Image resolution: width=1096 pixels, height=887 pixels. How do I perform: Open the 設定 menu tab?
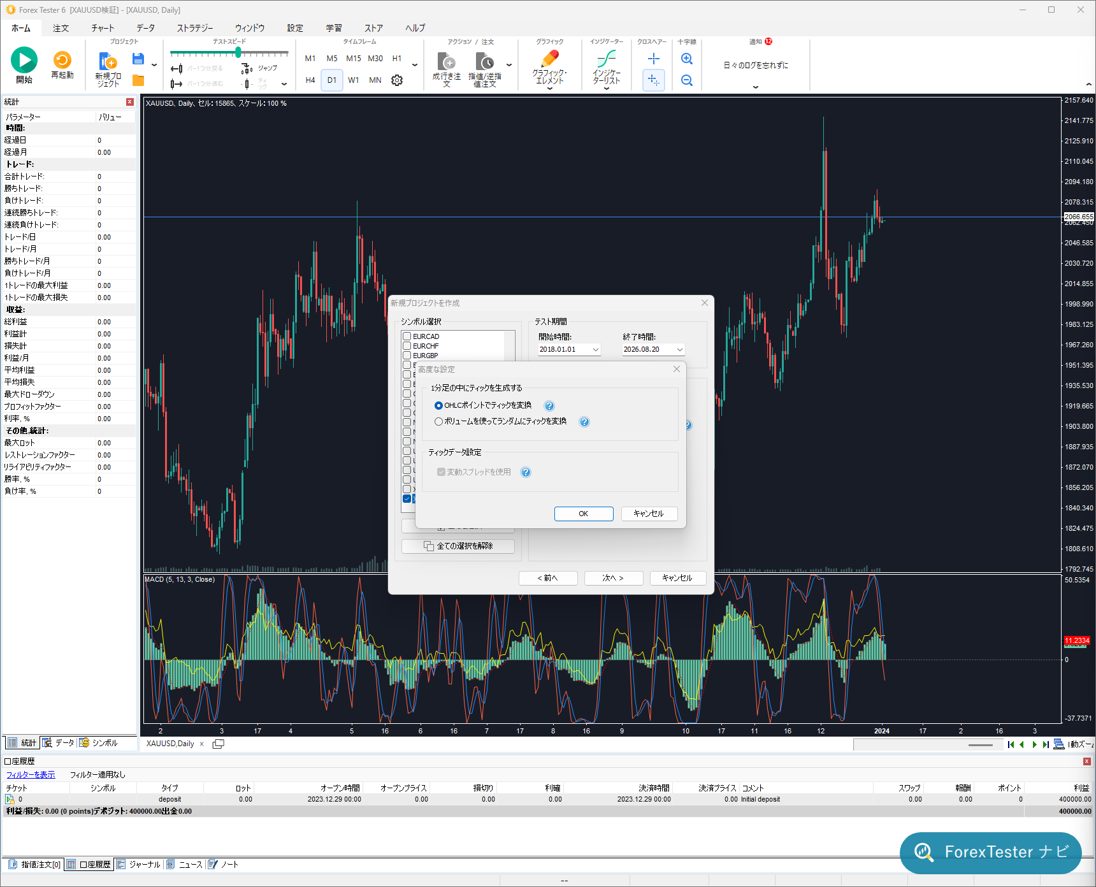(295, 28)
